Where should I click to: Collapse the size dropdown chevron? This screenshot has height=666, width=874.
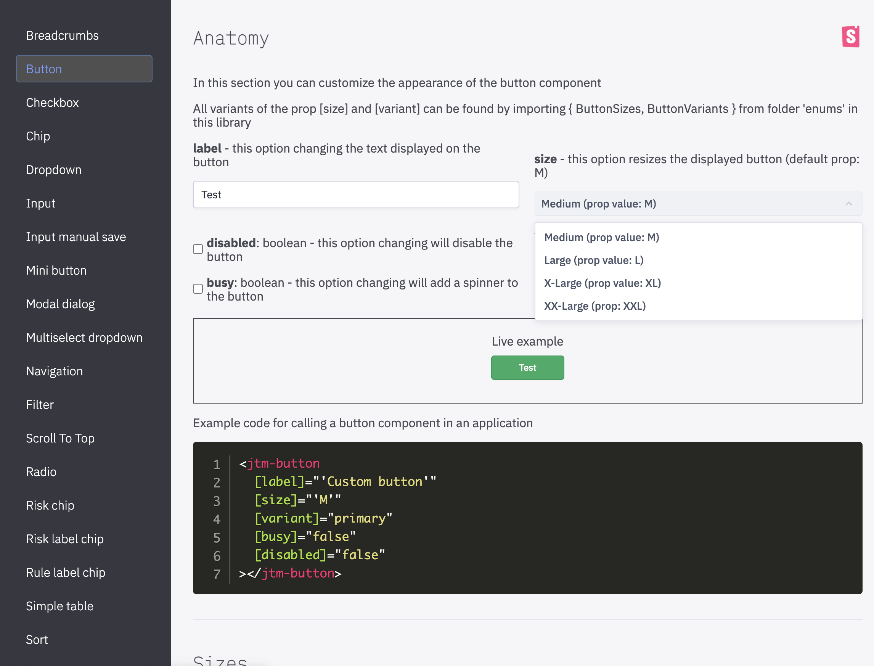(x=848, y=204)
